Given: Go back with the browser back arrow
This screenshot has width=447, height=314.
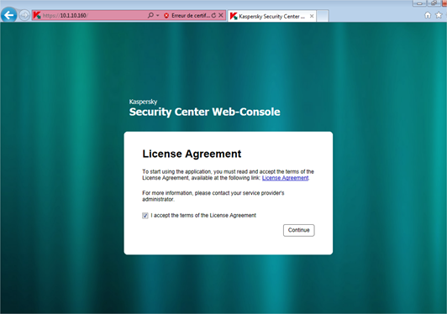Looking at the screenshot, I should (x=8, y=15).
